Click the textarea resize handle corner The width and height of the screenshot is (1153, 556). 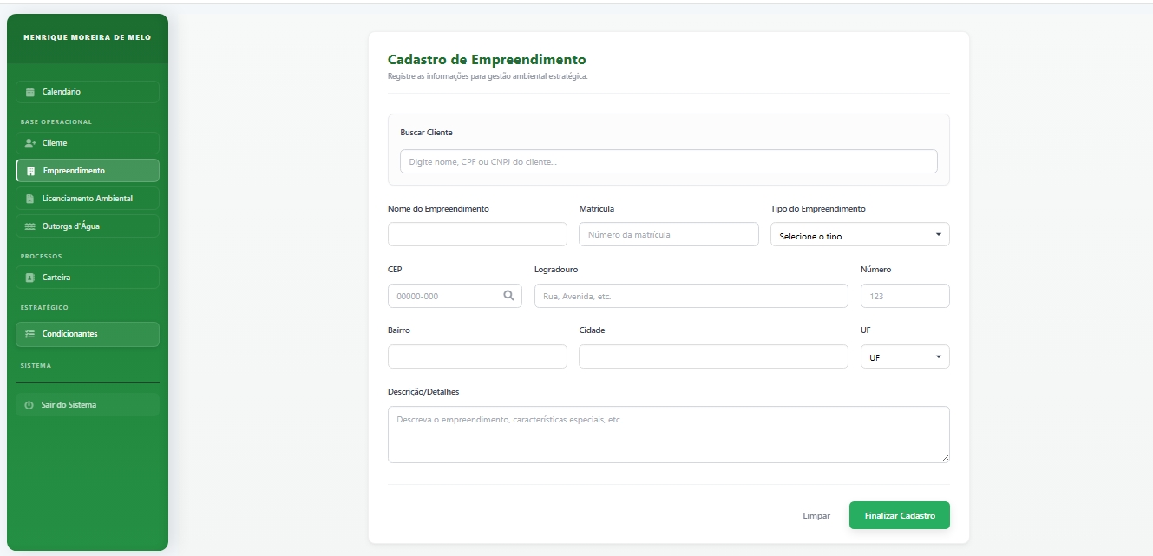coord(945,458)
